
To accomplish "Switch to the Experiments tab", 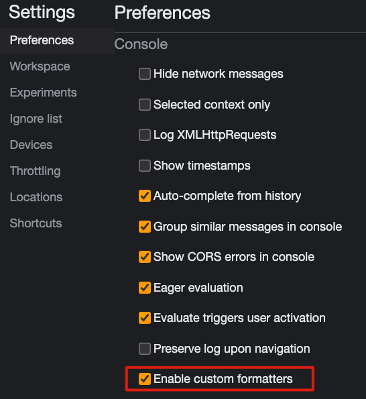I will (x=44, y=93).
